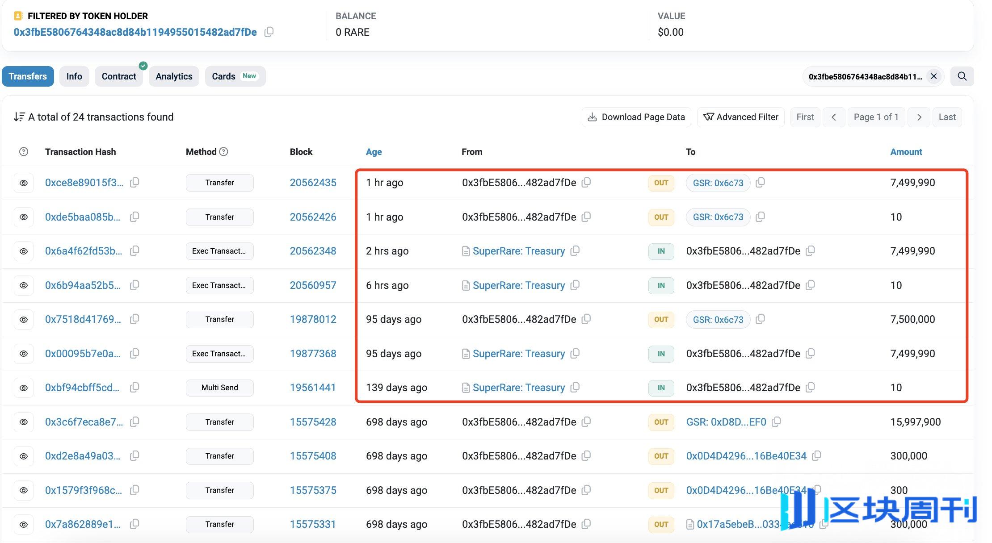Copy transaction hash 0x00095b7e0a
The height and width of the screenshot is (543, 992).
point(135,353)
